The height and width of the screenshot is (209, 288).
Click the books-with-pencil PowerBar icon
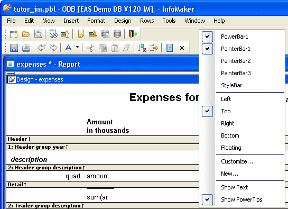tap(93, 34)
